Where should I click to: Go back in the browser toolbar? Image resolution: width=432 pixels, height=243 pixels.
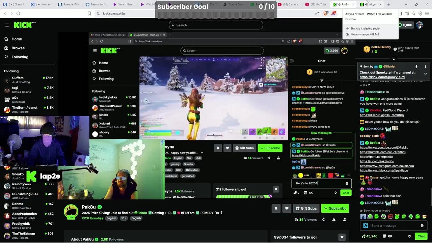click(5, 13)
